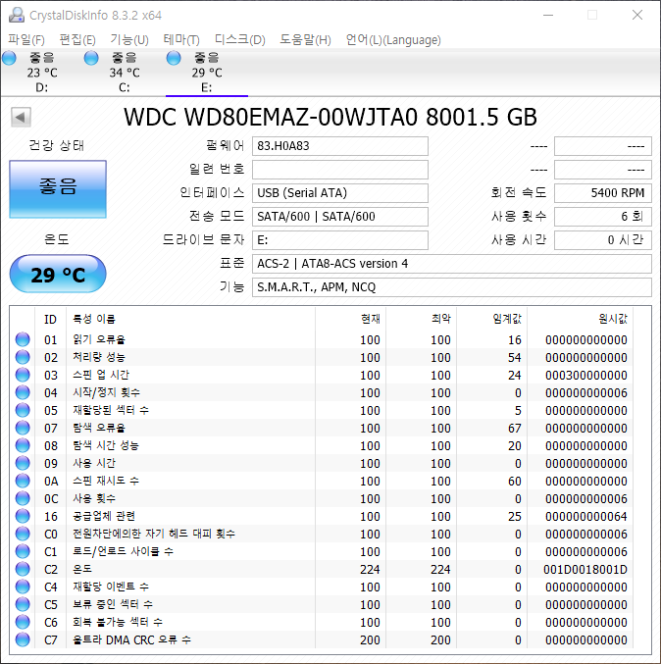Click the status orb for attribute C4

(x=23, y=587)
